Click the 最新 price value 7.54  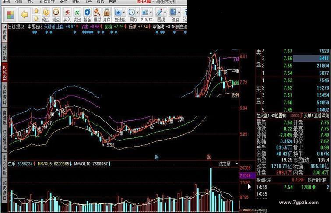(288, 123)
